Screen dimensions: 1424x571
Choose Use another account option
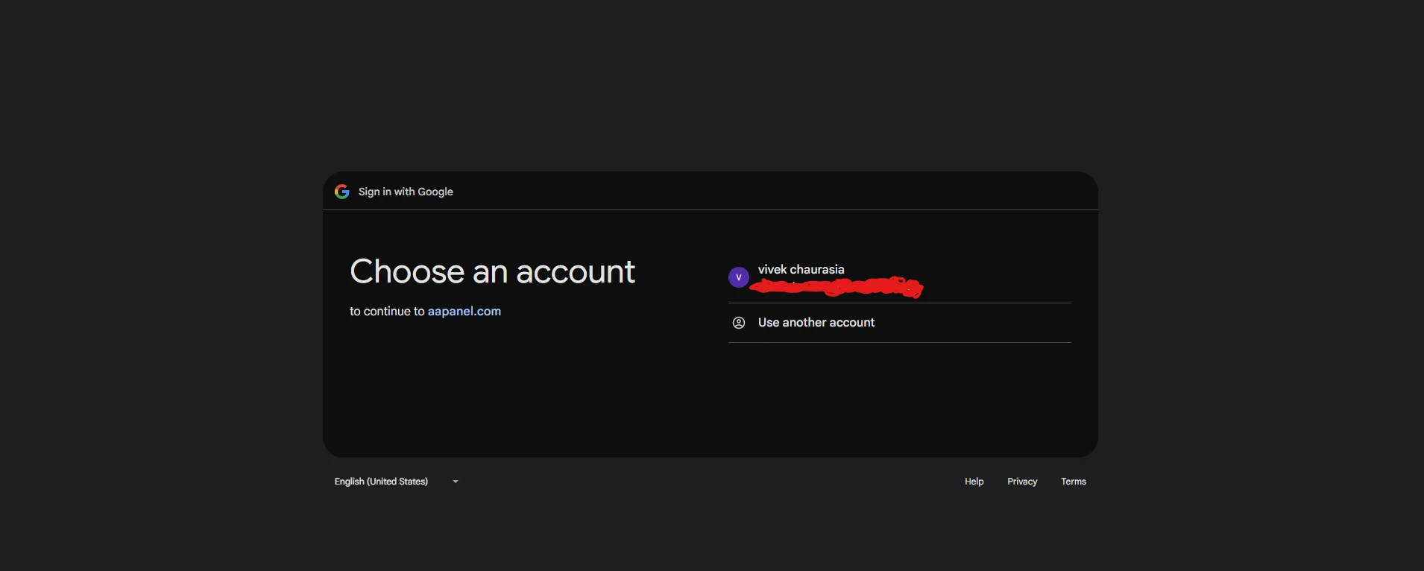coord(816,323)
